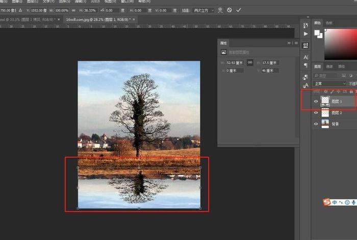357x240 pixels.
Task: Open the Actions panel play icon
Action: pyautogui.click(x=305, y=34)
